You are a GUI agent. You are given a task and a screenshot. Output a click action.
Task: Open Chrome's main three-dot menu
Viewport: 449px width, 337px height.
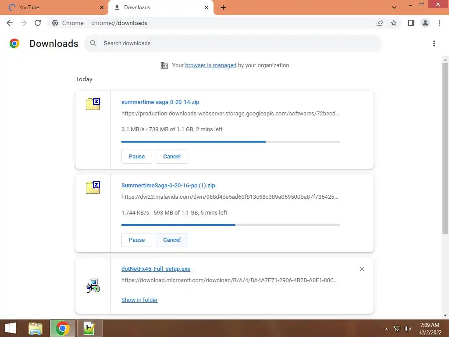[439, 23]
